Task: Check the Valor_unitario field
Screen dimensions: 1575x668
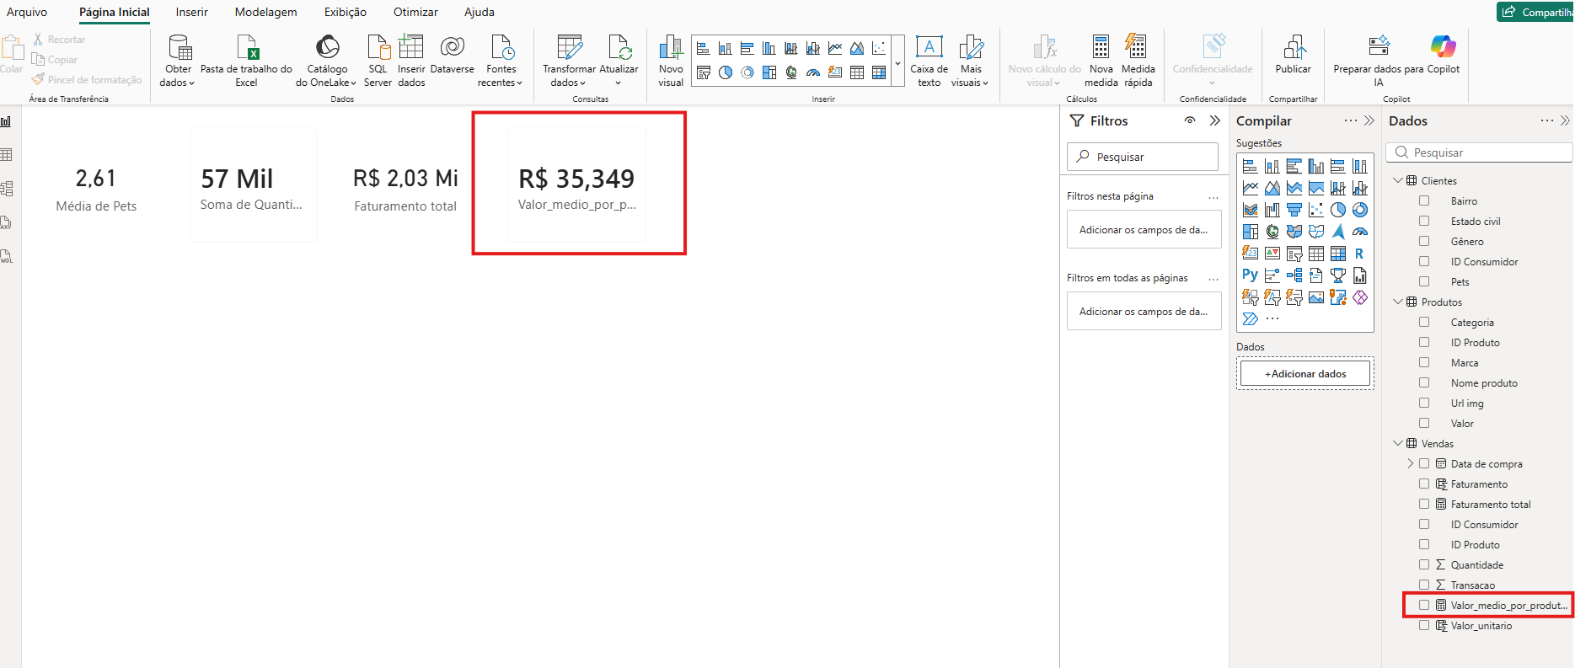Action: click(1424, 625)
